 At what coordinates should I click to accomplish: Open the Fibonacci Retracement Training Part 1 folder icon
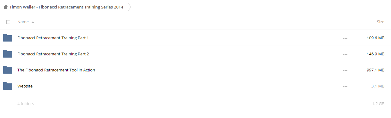[x=8, y=38]
